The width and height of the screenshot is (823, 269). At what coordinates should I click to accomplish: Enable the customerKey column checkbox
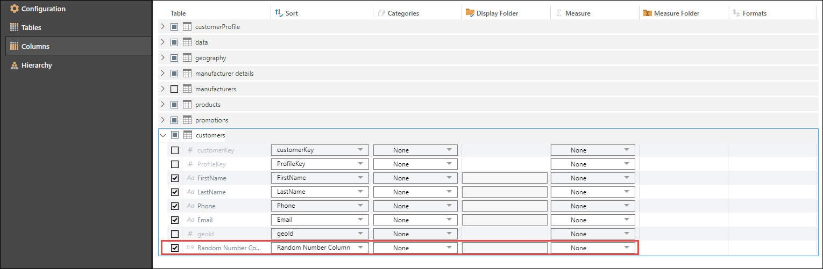[175, 150]
